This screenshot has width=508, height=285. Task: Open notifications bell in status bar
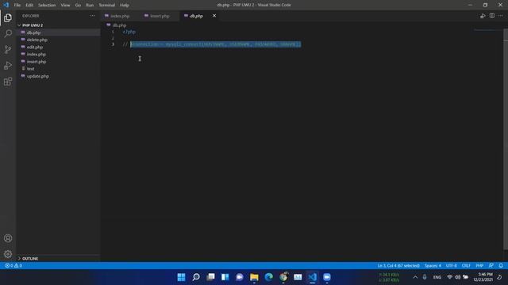click(501, 265)
